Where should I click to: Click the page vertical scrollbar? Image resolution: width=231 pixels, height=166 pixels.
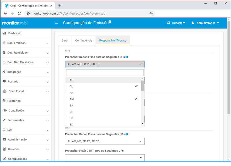point(229,68)
